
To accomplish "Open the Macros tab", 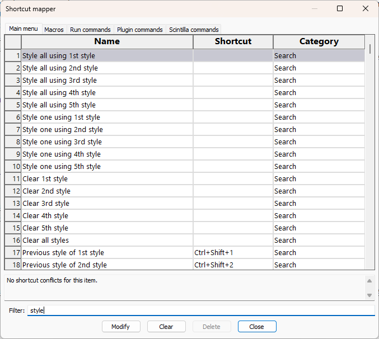I will pos(54,30).
